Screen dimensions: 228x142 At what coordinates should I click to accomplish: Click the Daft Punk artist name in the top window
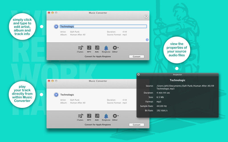[x=75, y=32]
